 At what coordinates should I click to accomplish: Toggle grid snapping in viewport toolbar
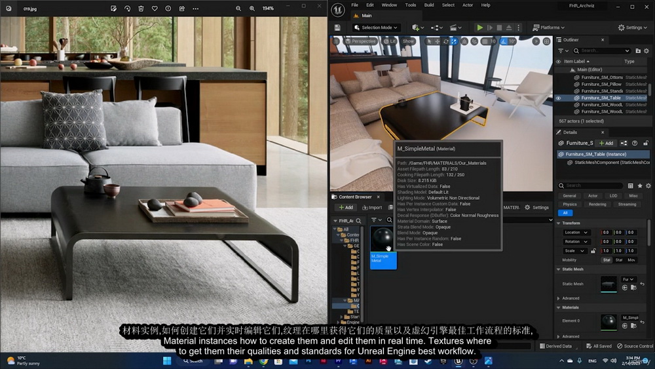[485, 41]
